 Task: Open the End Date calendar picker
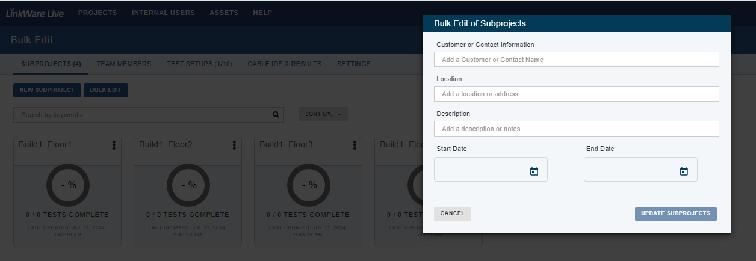point(684,171)
